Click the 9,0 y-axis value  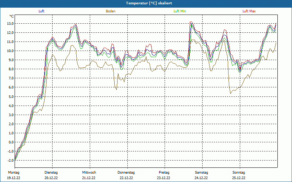click(11, 60)
